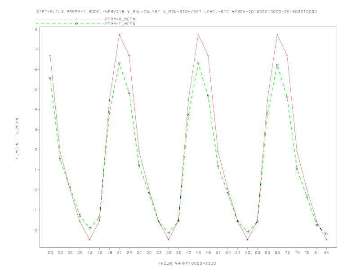Click x-axis tick label 00

coord(50,253)
